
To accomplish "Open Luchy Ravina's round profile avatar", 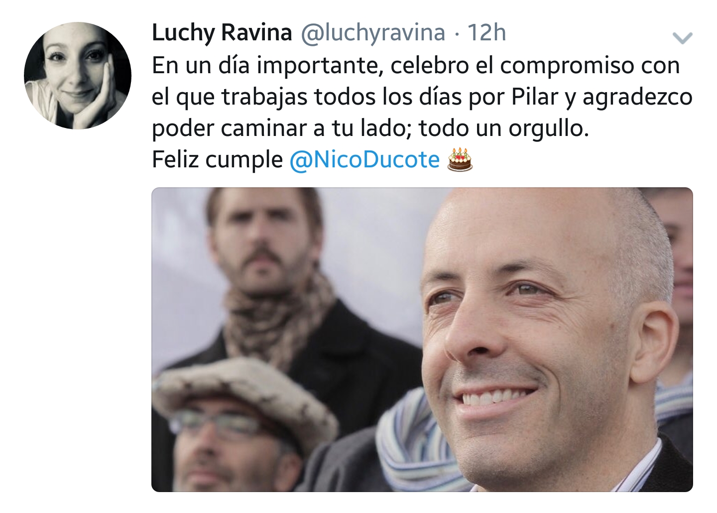I will click(78, 76).
